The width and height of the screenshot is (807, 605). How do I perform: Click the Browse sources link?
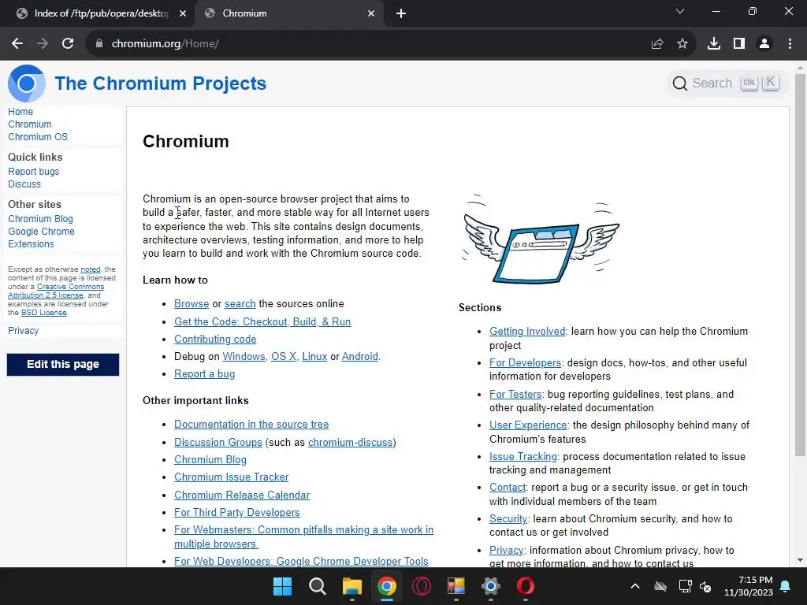click(192, 303)
